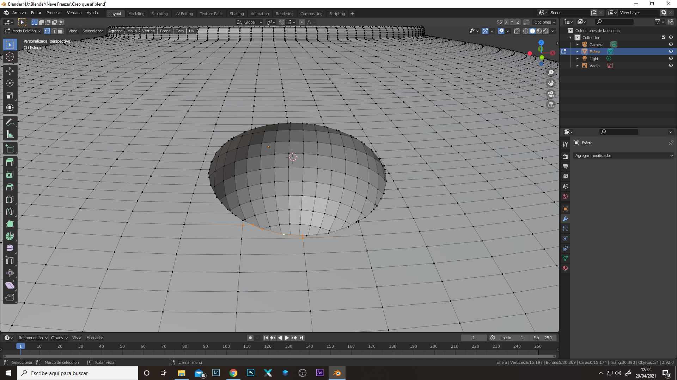Activate the Knife tool

(10, 211)
